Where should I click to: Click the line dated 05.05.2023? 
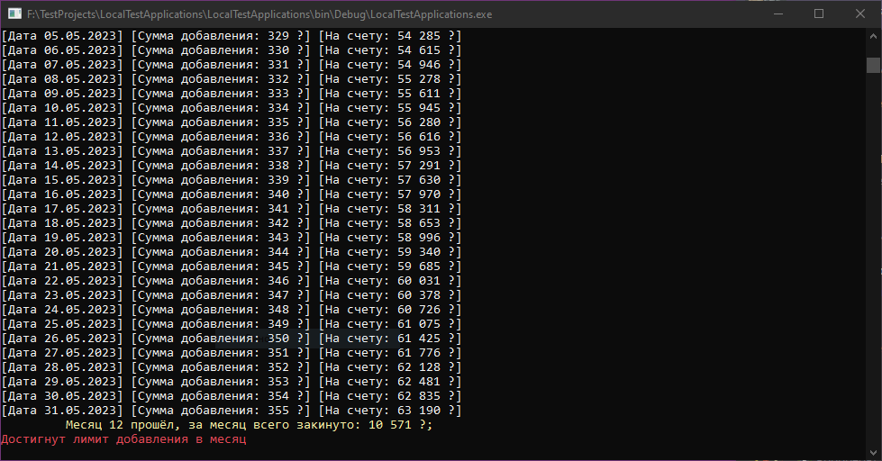(x=232, y=36)
